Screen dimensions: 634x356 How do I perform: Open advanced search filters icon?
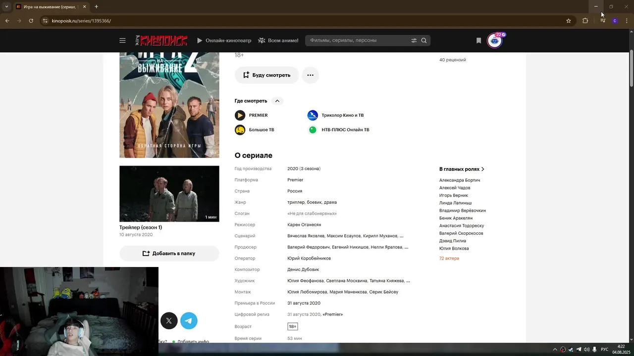coord(414,41)
